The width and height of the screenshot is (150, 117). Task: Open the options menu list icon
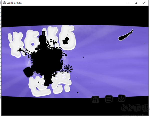(109, 99)
